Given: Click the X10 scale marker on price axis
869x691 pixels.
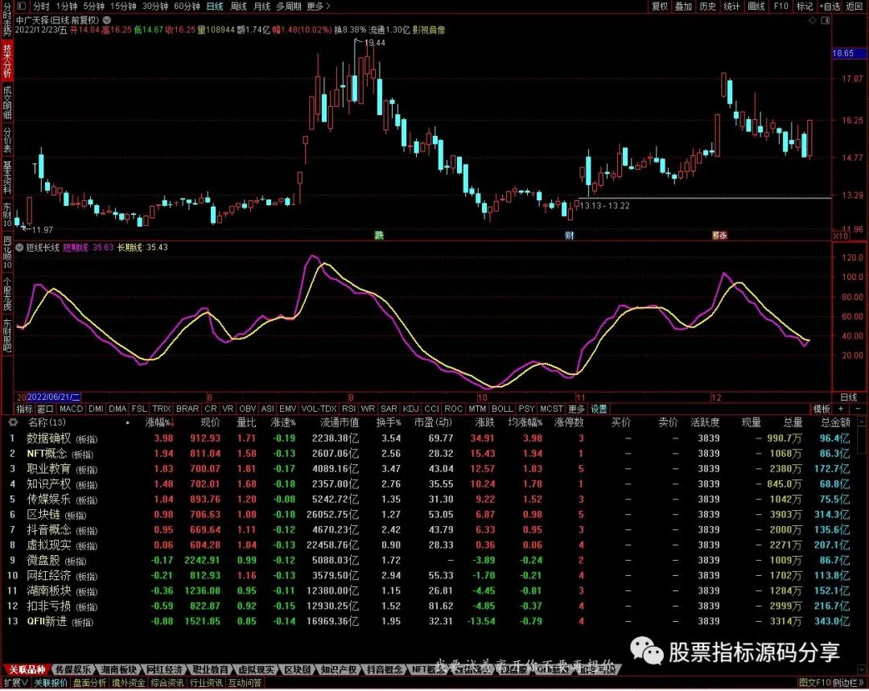Looking at the screenshot, I should point(840,236).
